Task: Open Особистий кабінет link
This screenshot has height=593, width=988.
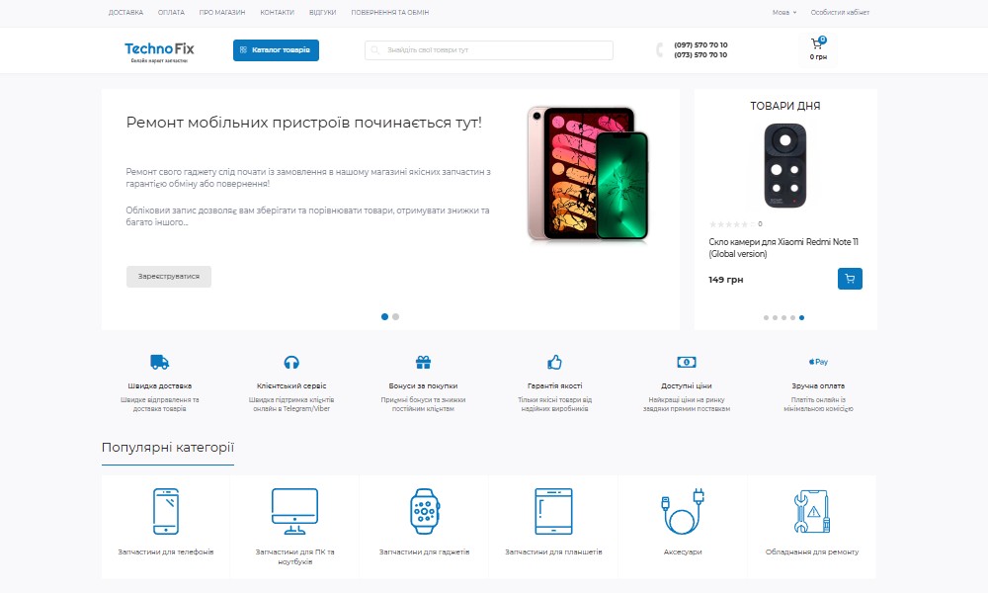Action: [x=840, y=12]
